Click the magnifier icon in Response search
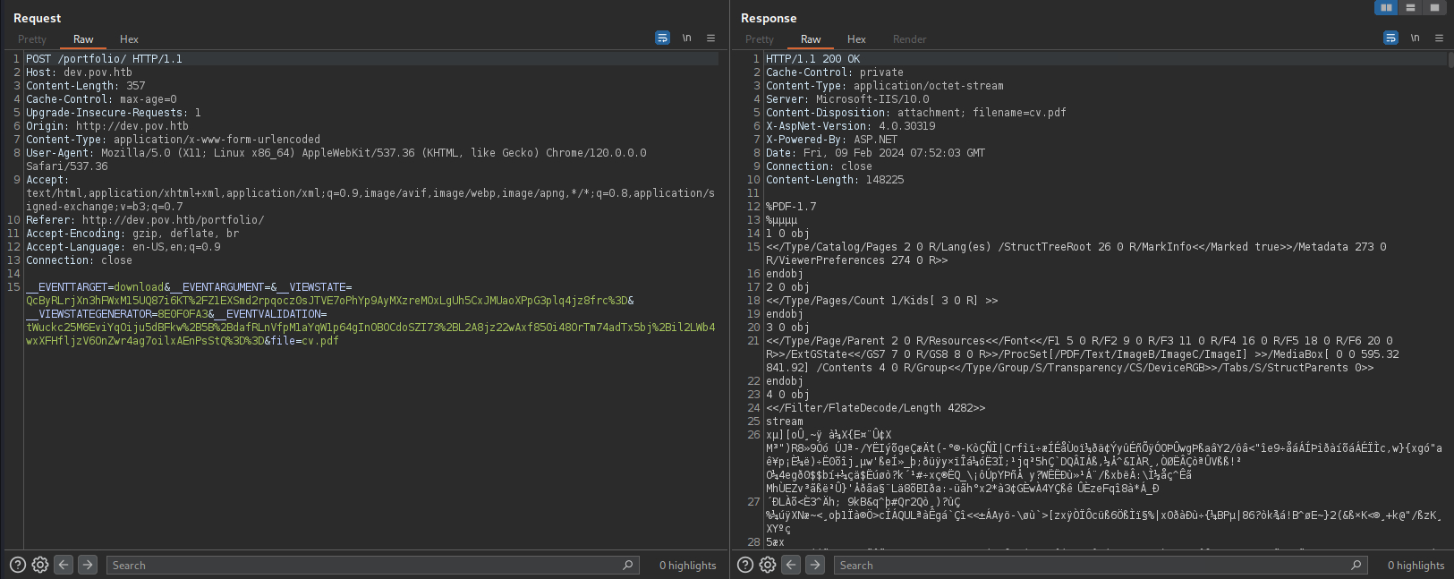The width and height of the screenshot is (1454, 579). tap(1356, 565)
